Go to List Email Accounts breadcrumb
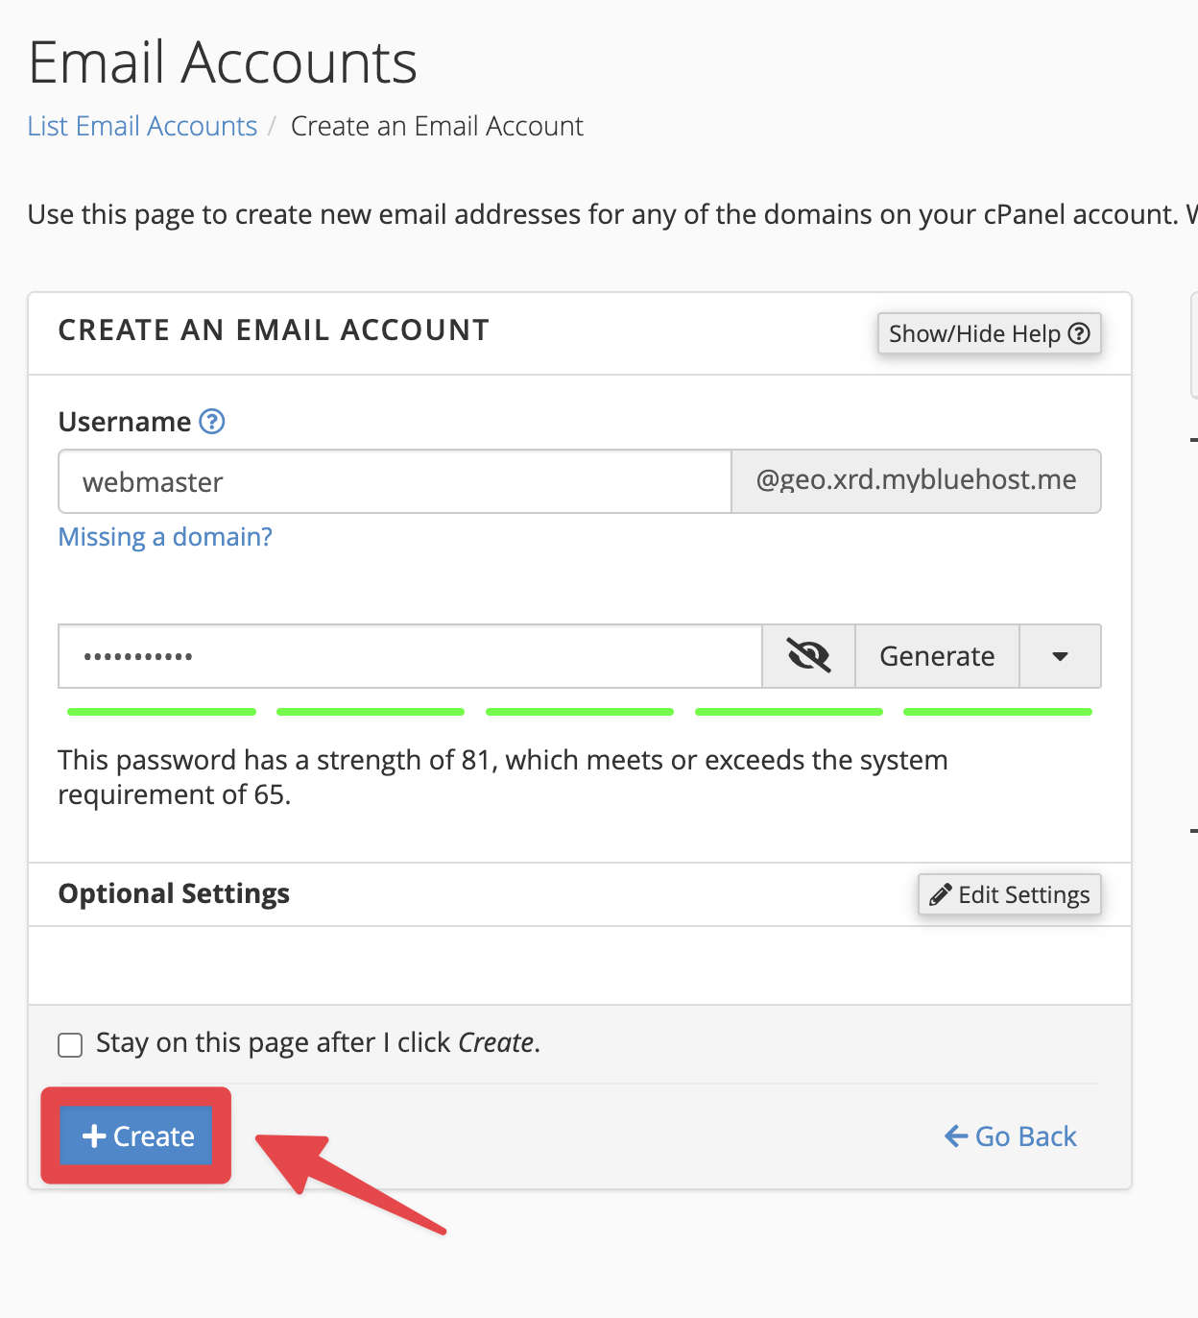Viewport: 1198px width, 1318px height. 142,126
